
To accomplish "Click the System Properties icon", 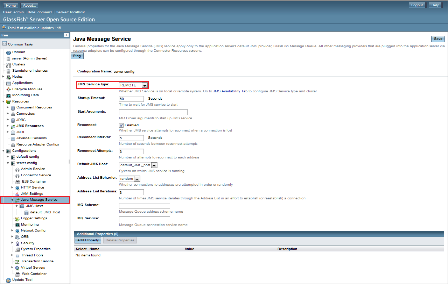I will click(x=17, y=249).
